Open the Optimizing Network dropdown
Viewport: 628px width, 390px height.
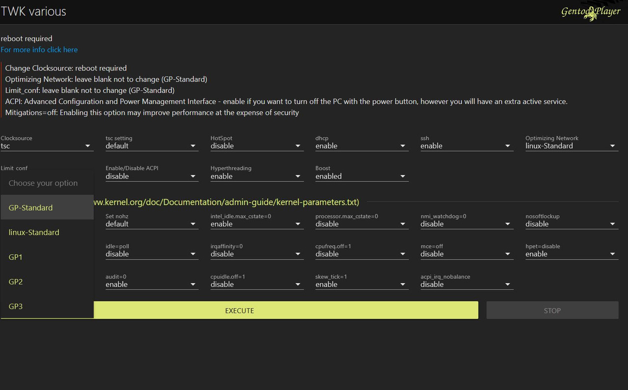[572, 146]
